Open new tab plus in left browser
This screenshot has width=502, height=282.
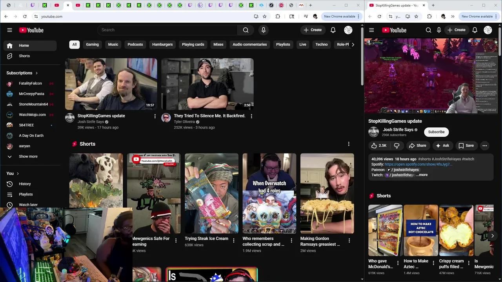point(311,5)
